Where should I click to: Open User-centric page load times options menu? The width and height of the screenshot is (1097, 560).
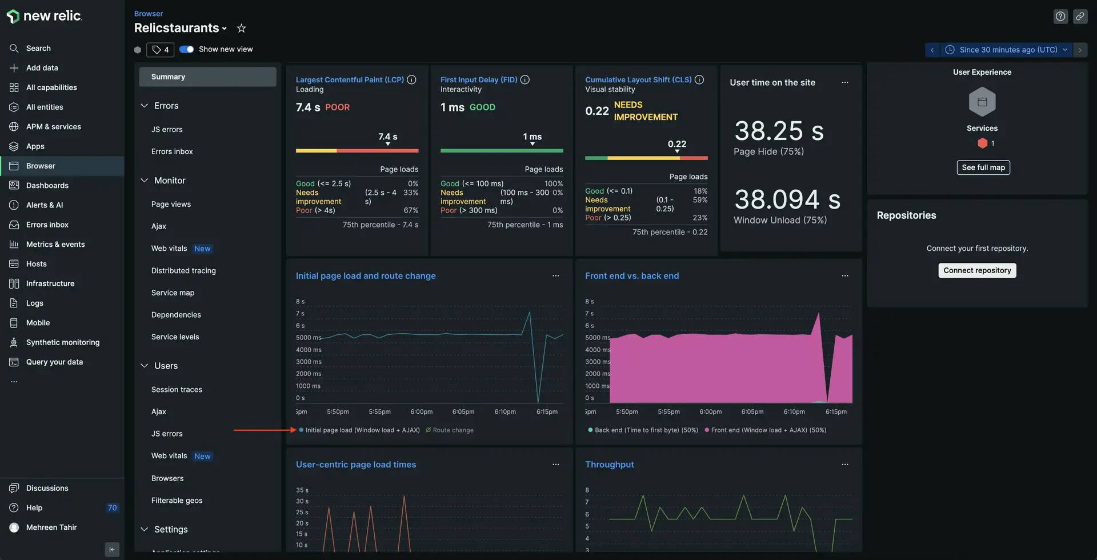[x=555, y=465]
